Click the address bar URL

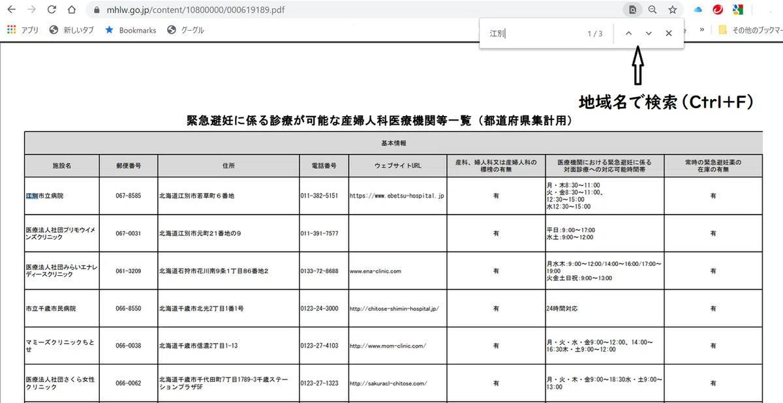tap(195, 10)
